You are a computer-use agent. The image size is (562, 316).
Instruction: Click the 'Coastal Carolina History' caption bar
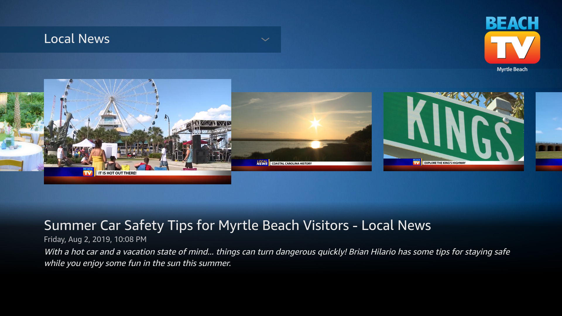click(292, 164)
